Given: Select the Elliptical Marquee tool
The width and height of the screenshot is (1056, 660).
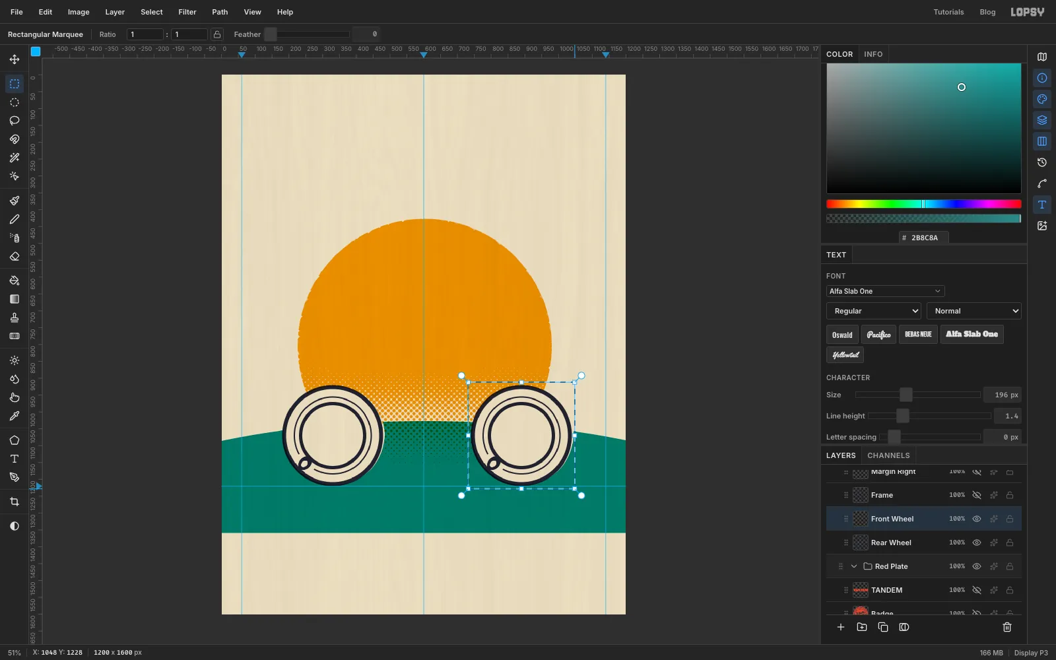Looking at the screenshot, I should pos(15,102).
